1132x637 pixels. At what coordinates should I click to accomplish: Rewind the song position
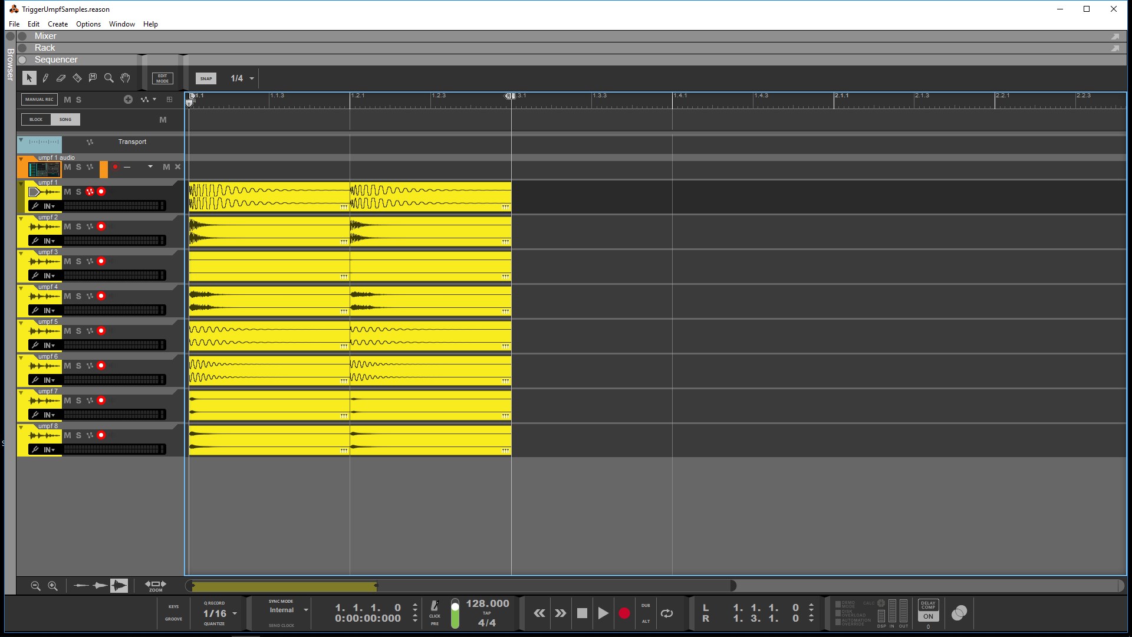[x=539, y=613]
